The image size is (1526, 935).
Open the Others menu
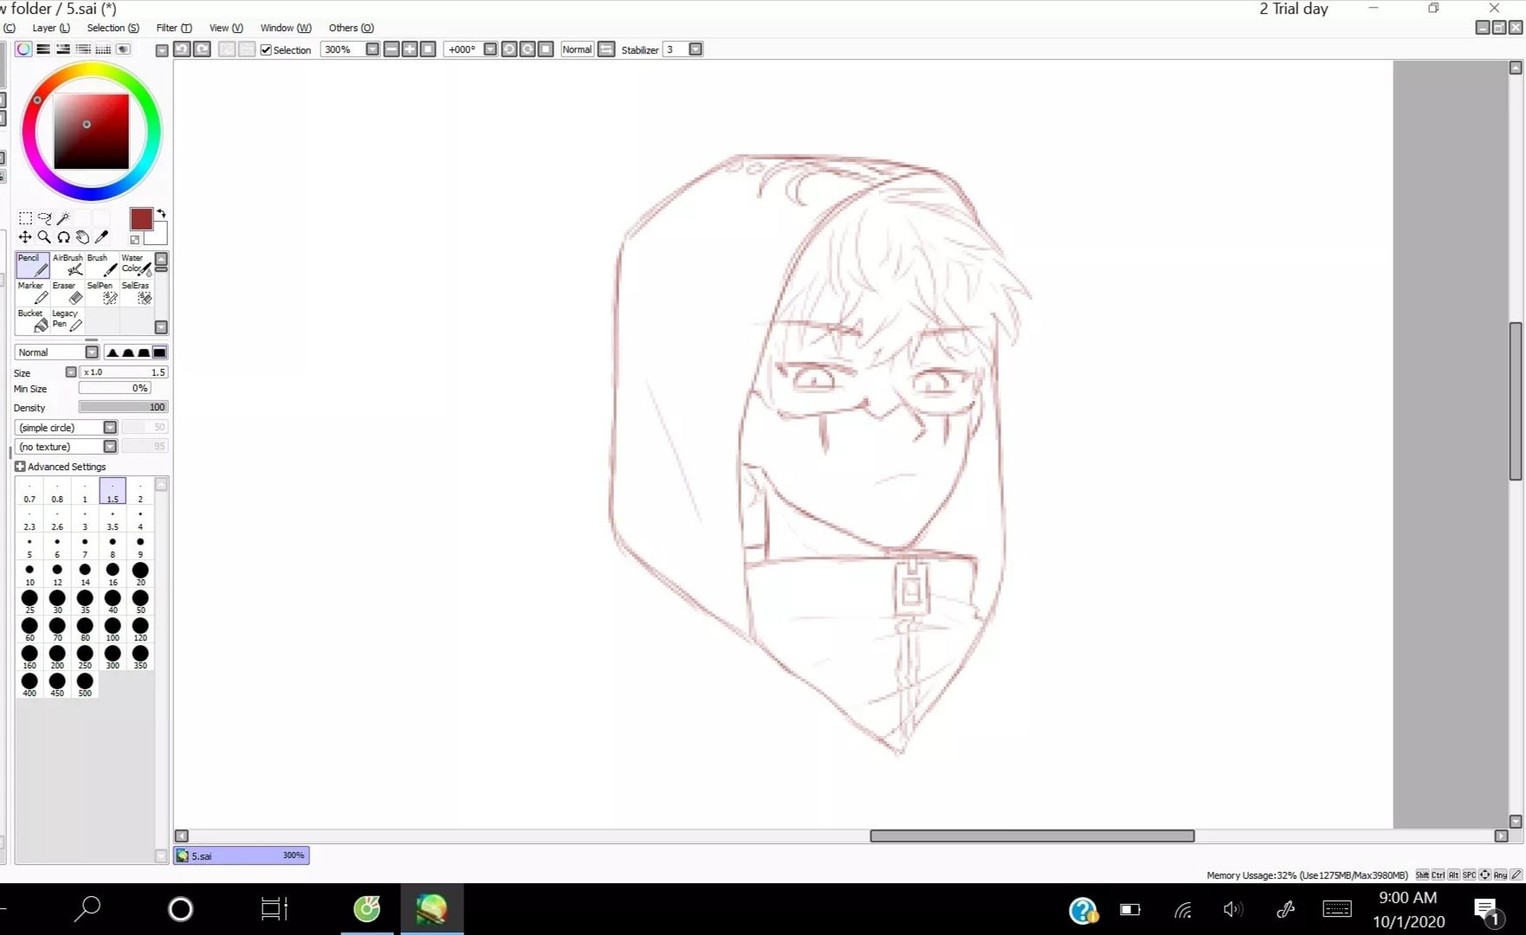tap(351, 28)
